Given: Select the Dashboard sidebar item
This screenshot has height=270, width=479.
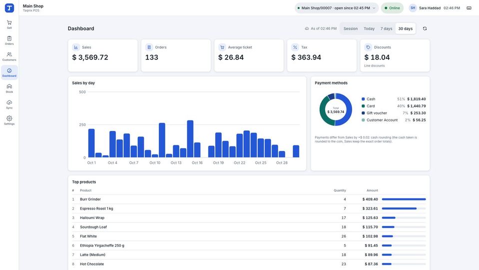Looking at the screenshot, I should [9, 72].
